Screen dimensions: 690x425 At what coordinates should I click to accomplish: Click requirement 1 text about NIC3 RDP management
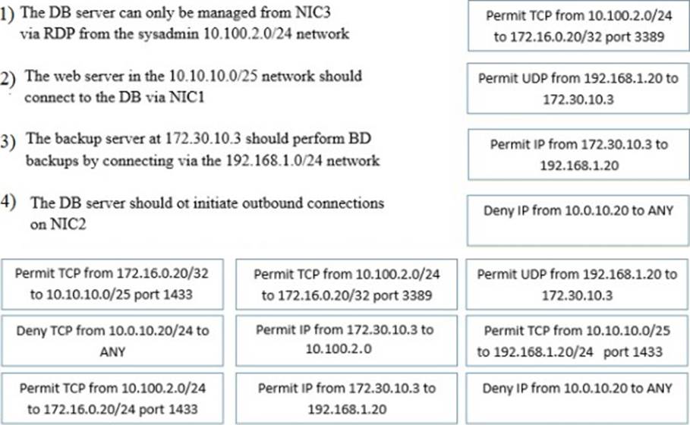184,23
